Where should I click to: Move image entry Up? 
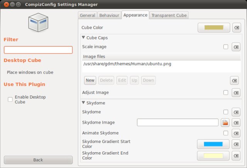point(134,81)
